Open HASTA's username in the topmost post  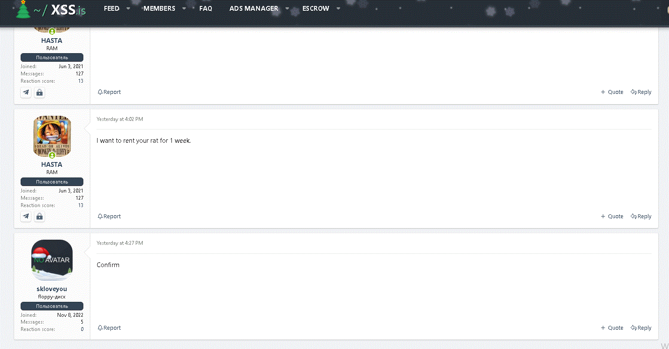tap(52, 41)
